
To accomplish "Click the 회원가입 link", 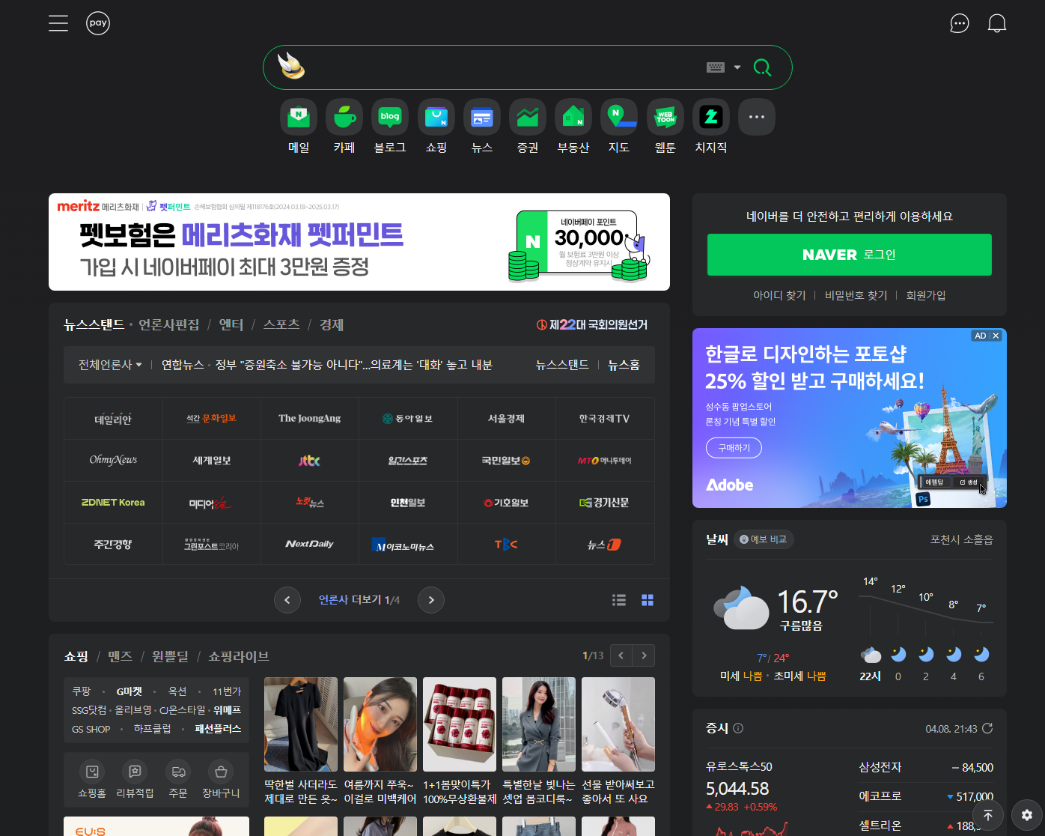I will tap(926, 295).
